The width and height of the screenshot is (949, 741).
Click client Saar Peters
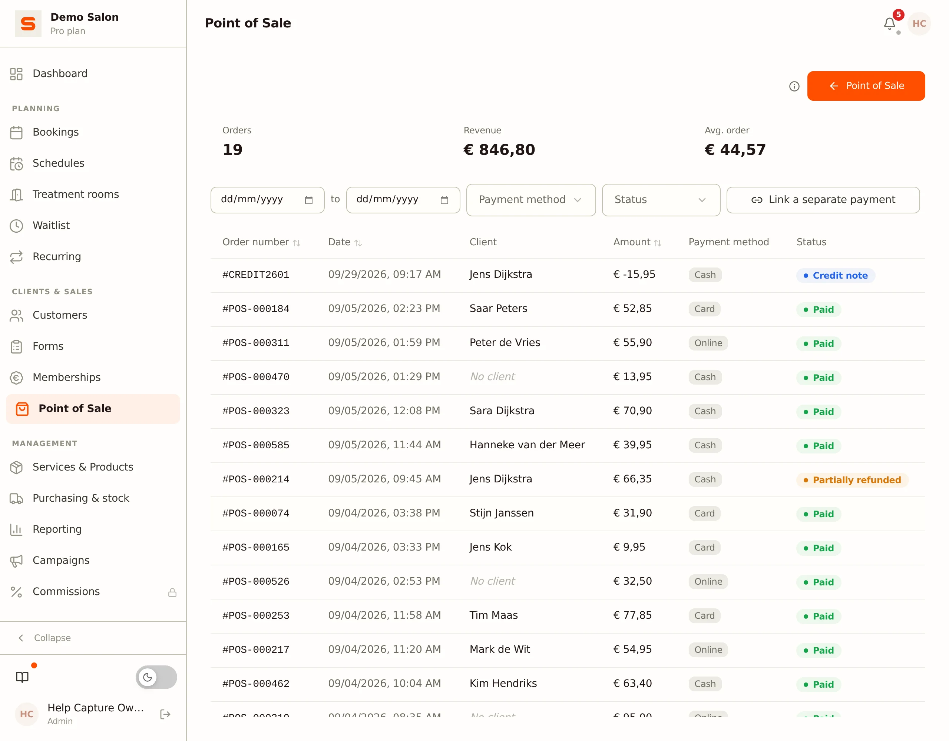(x=498, y=308)
